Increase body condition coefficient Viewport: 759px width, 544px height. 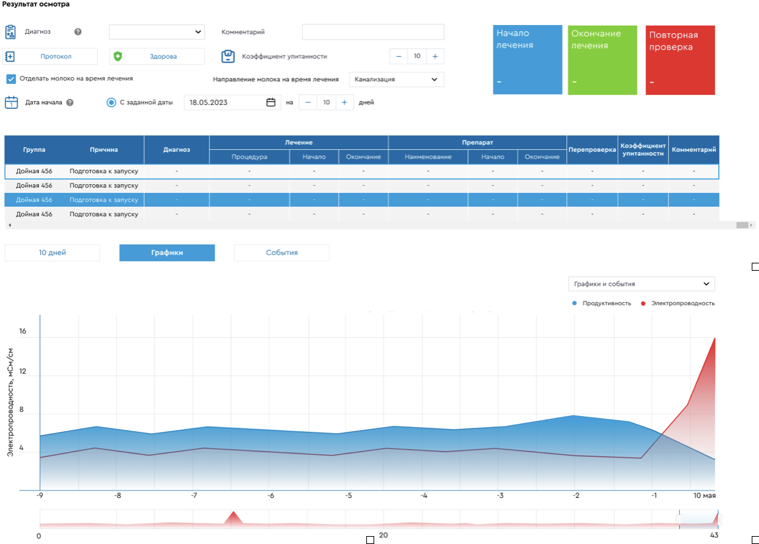click(435, 57)
